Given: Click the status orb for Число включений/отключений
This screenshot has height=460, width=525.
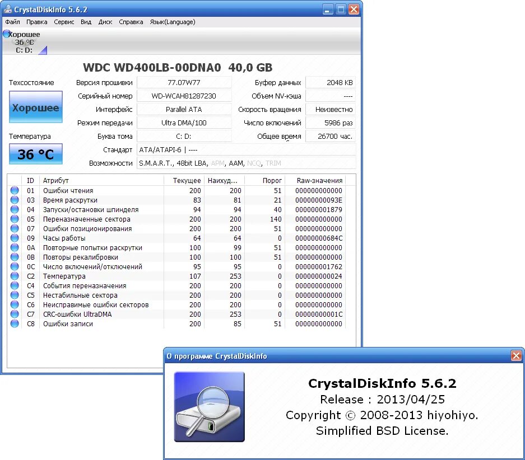Looking at the screenshot, I should click(x=15, y=266).
